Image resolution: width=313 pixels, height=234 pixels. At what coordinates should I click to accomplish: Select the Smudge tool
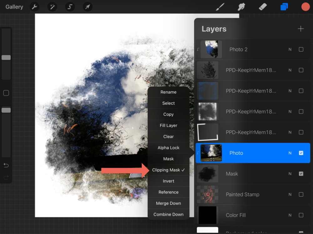click(241, 7)
